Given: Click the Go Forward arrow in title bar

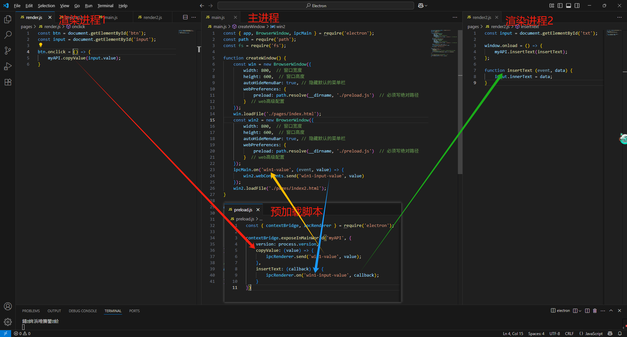Looking at the screenshot, I should [211, 6].
